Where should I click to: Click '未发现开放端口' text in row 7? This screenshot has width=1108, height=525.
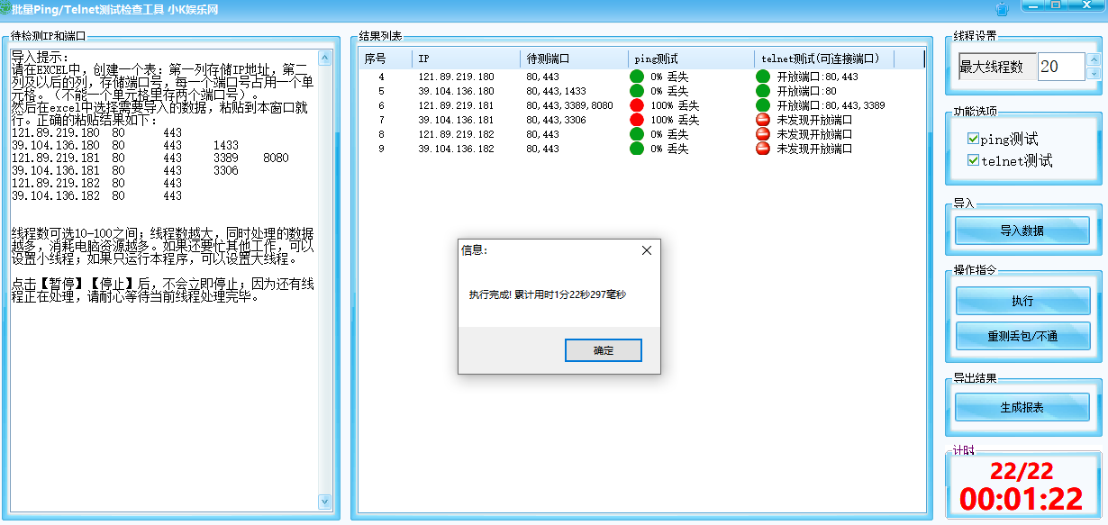click(814, 121)
